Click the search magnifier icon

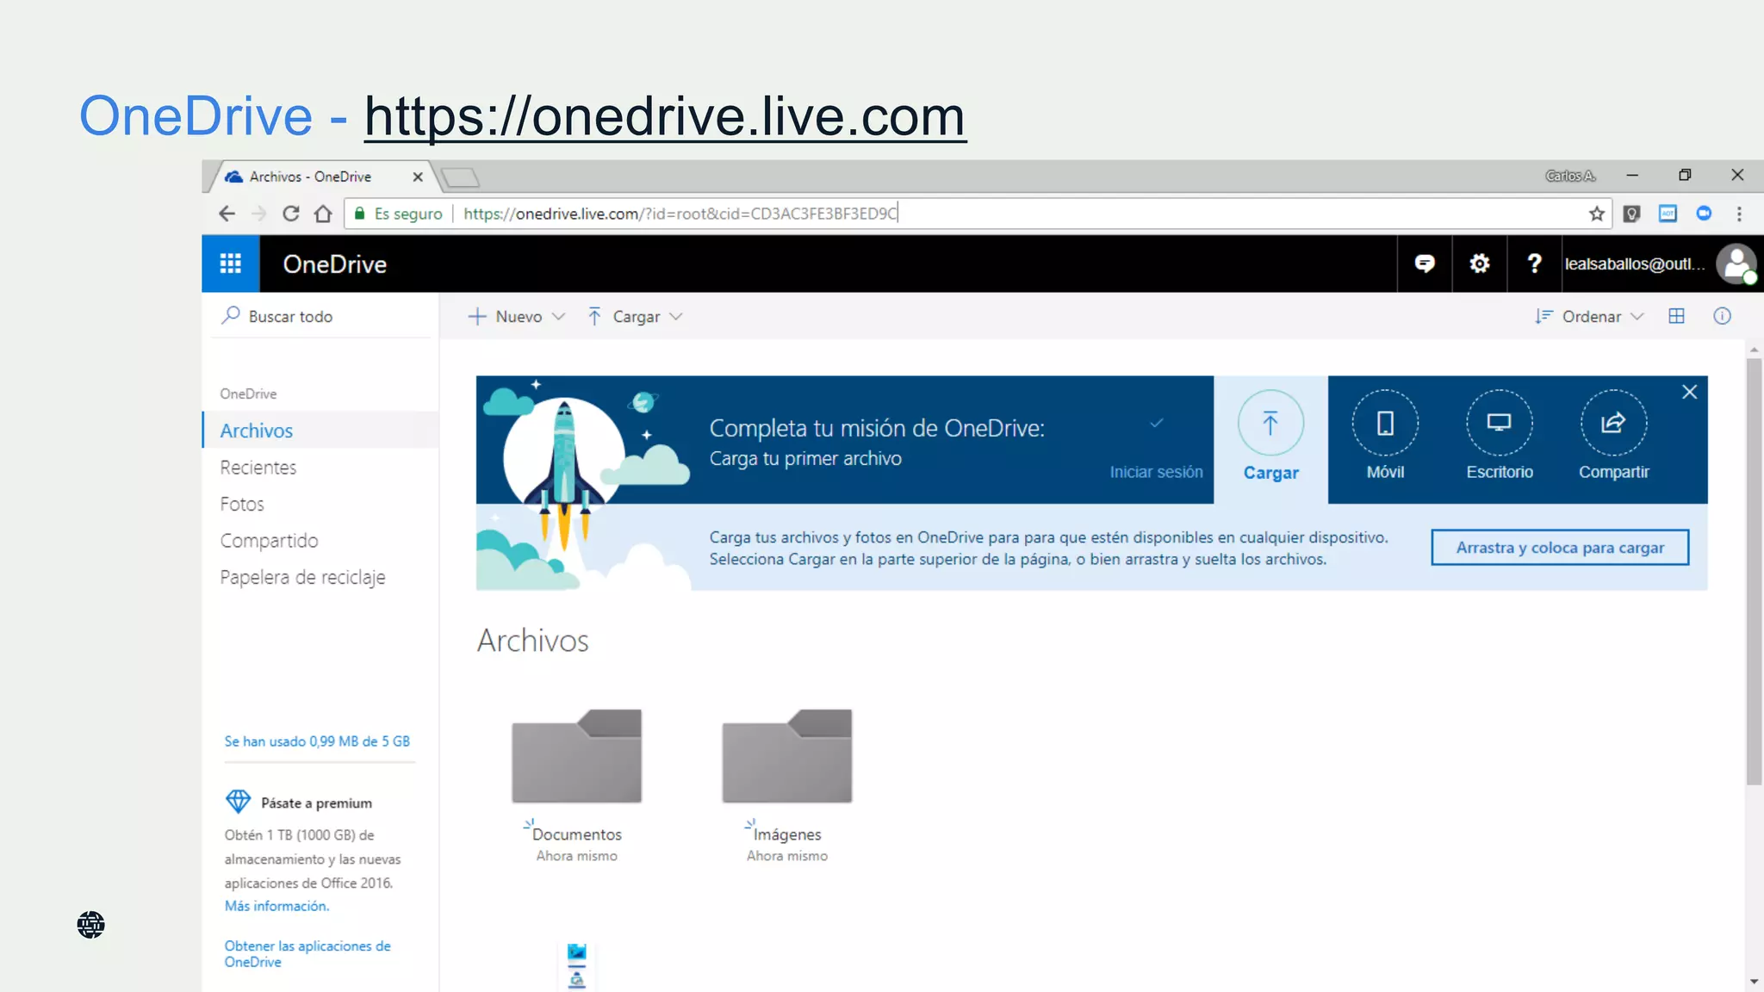[231, 315]
